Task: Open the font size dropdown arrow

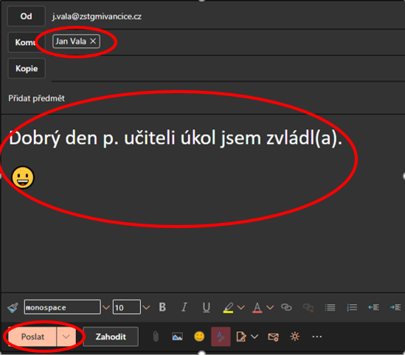Action: click(146, 308)
